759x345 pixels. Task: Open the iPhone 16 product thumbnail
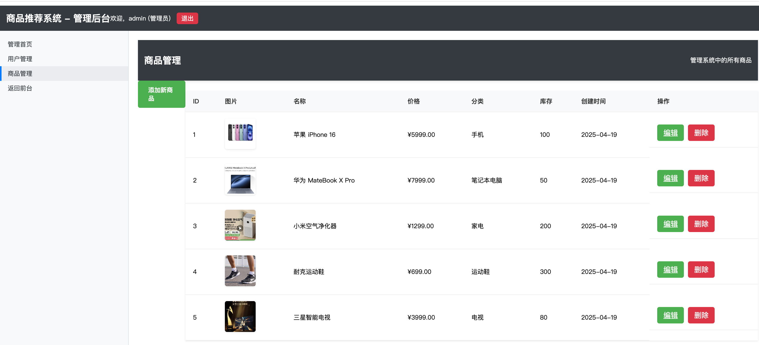240,133
